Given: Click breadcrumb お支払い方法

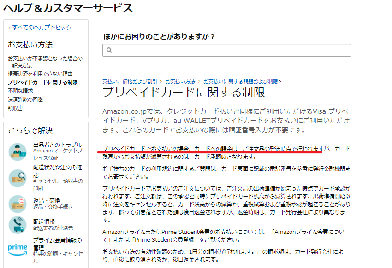Looking at the screenshot, I should coord(180,82).
